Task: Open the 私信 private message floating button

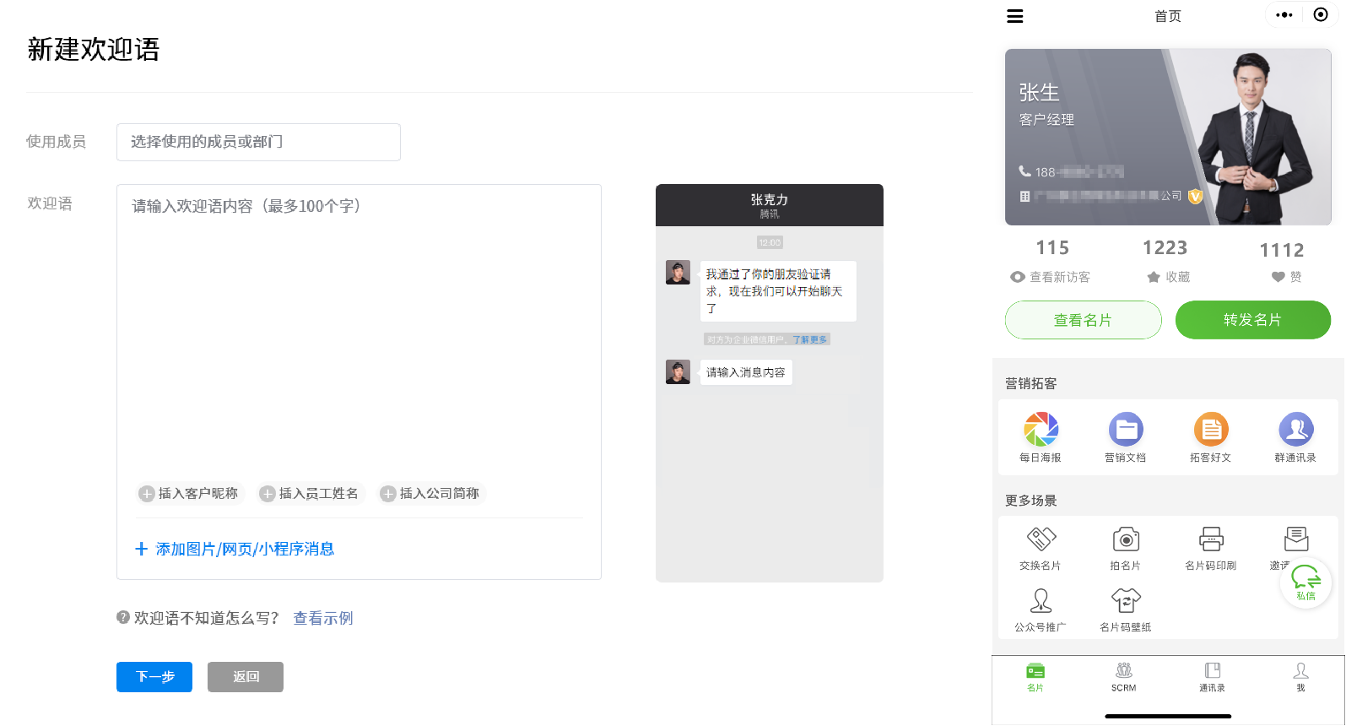Action: tap(1305, 582)
